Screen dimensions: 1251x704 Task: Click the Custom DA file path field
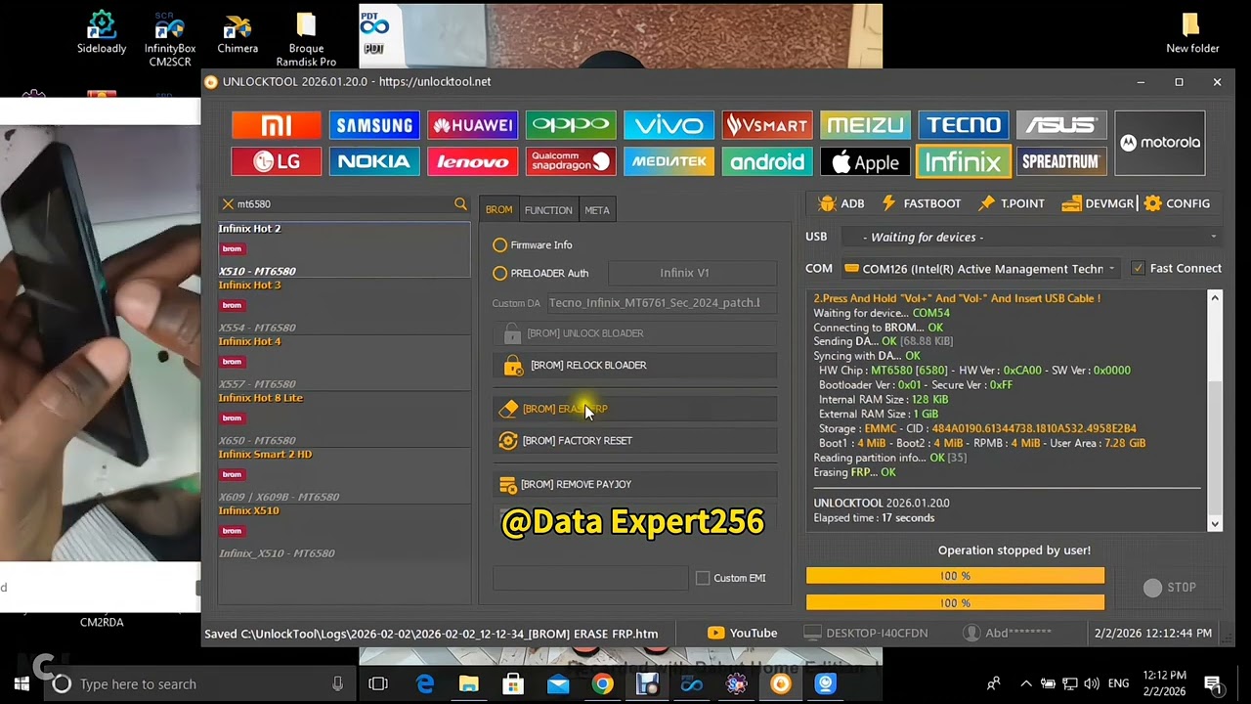661,303
